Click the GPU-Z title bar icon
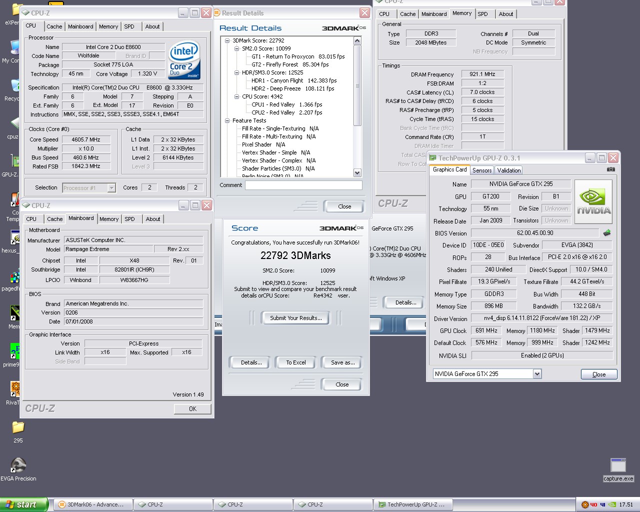Image resolution: width=640 pixels, height=512 pixels. 433,157
